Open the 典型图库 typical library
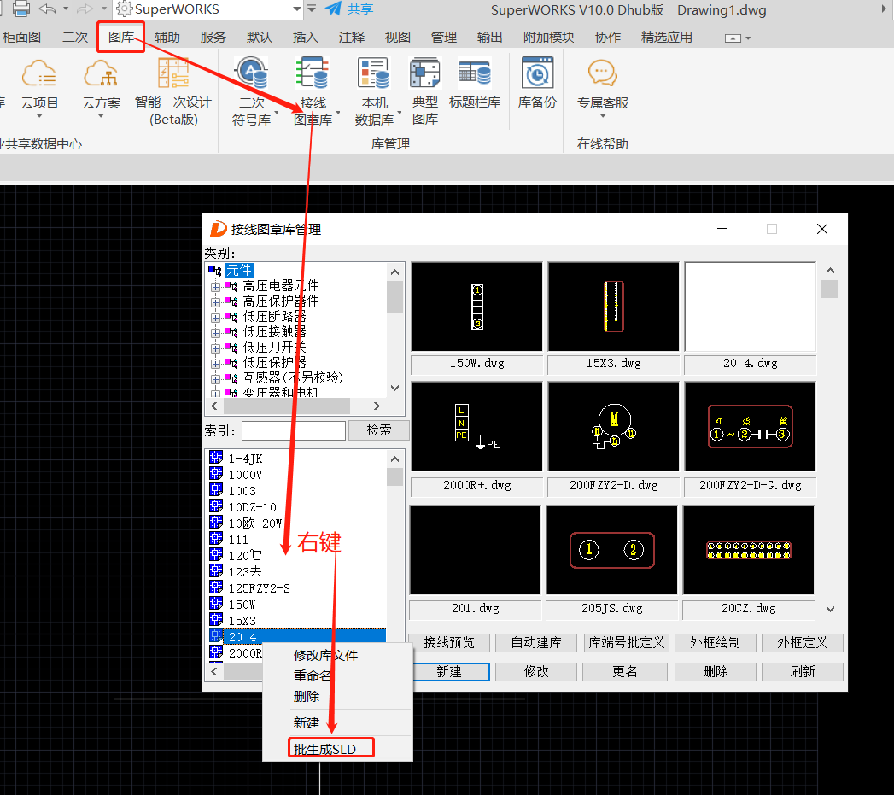 point(425,91)
